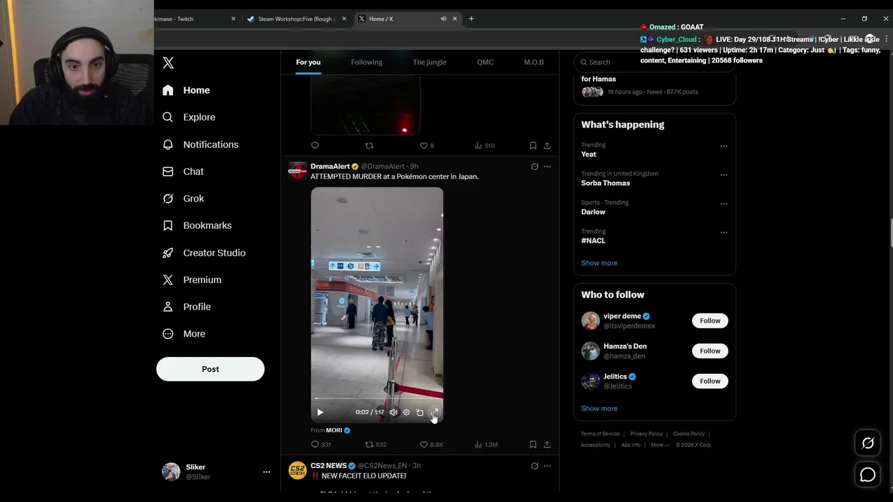Open options for Sorba Thomas trend
The height and width of the screenshot is (502, 893).
[x=723, y=175]
